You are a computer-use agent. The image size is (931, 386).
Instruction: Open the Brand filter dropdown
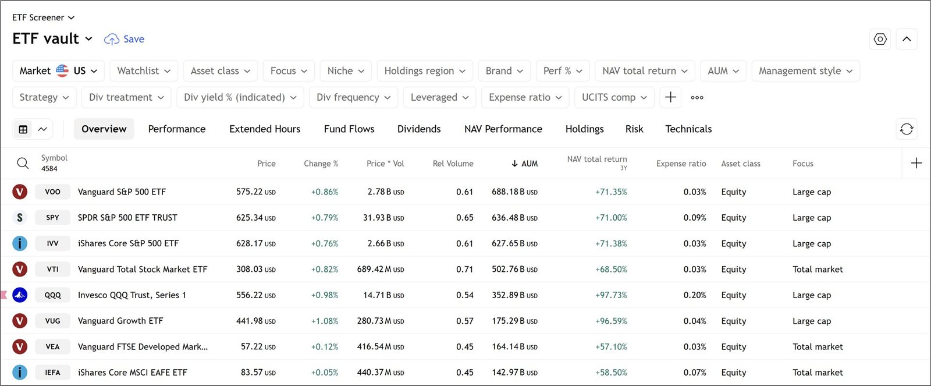pos(504,70)
